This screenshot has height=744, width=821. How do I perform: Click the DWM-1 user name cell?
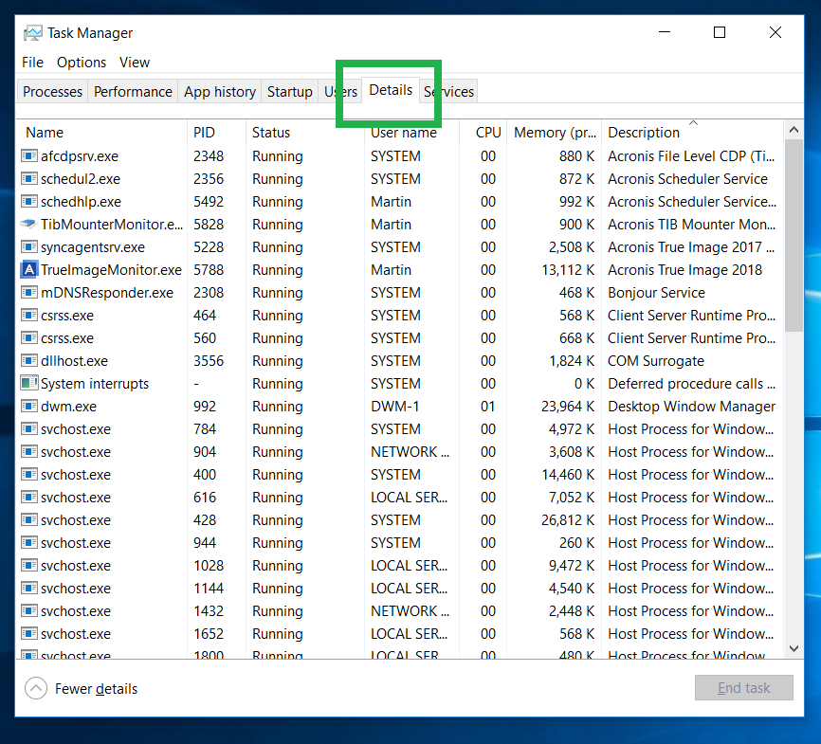coord(394,407)
